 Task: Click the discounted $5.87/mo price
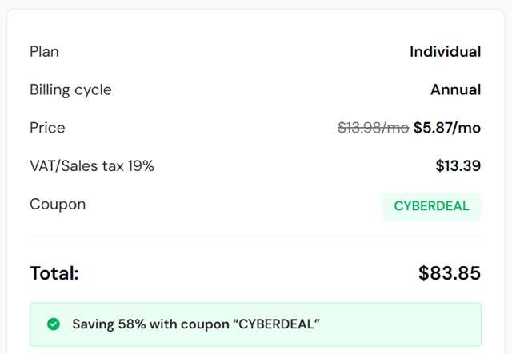447,128
